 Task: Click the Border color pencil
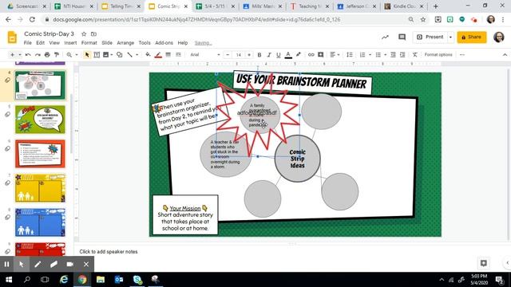pos(158,55)
